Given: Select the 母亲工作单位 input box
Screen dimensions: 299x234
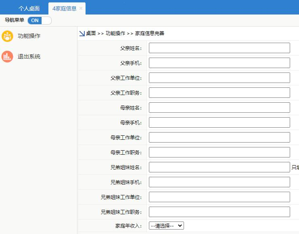Looking at the screenshot, I should pos(219,137).
